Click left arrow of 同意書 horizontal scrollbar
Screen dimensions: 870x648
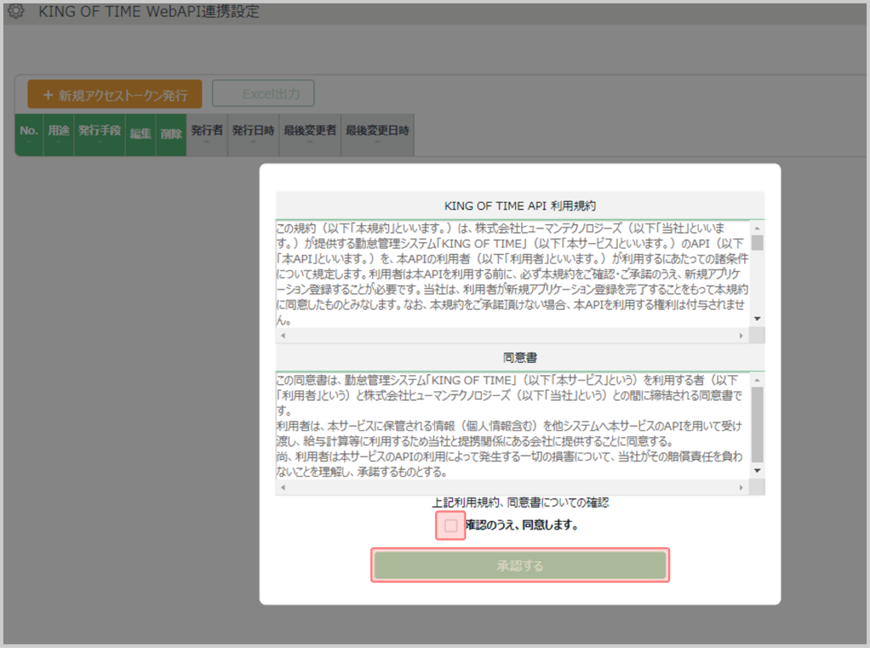283,488
